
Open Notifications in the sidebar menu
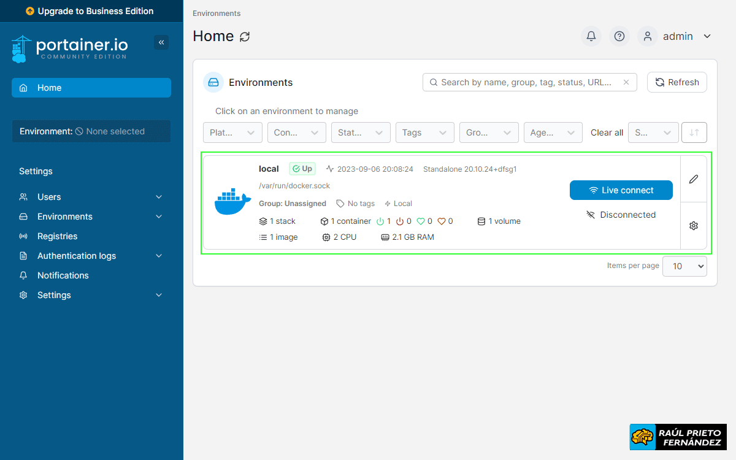point(63,275)
